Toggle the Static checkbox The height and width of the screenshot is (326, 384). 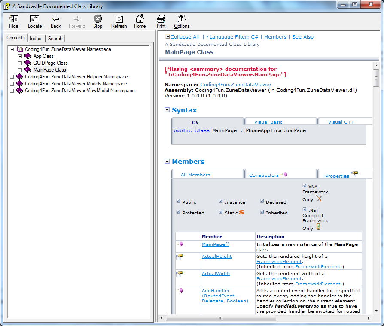click(x=221, y=212)
